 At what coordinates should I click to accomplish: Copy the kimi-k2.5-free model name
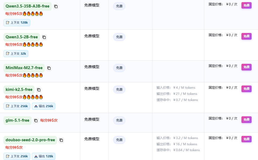(39, 90)
